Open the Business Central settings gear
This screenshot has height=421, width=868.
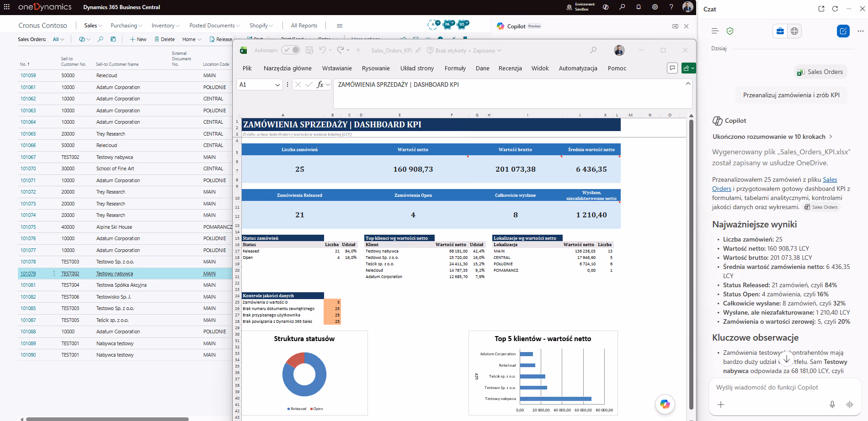[655, 7]
